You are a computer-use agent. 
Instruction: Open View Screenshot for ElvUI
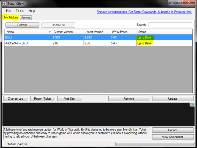(173, 137)
